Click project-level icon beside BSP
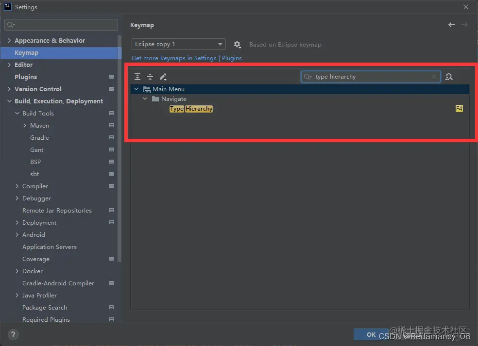This screenshot has height=346, width=478. click(112, 162)
